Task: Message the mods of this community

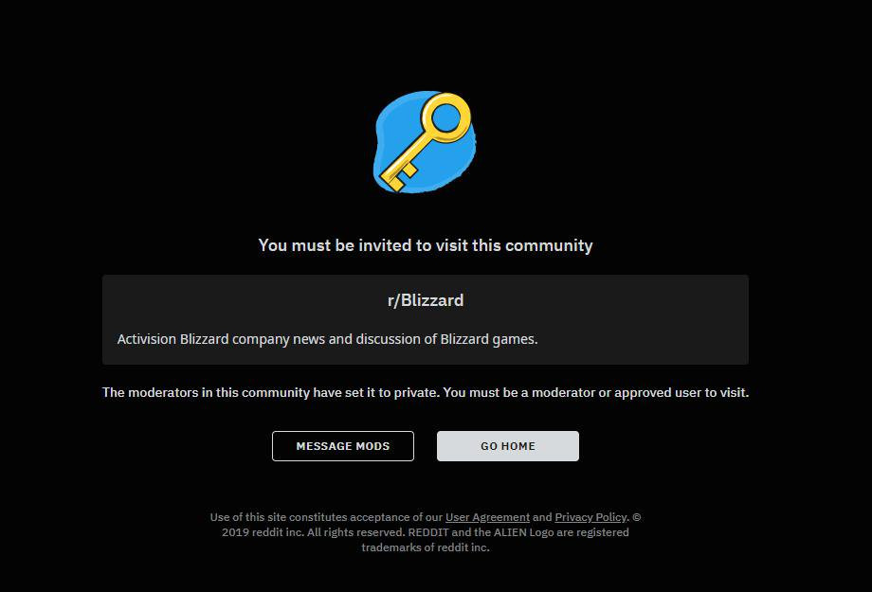Action: [x=342, y=446]
